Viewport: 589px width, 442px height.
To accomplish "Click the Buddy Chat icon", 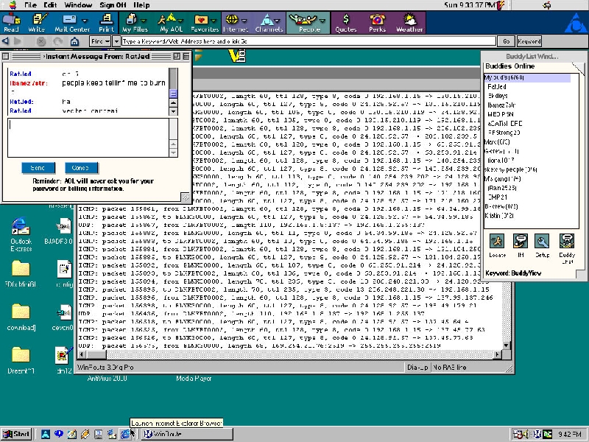I will pyautogui.click(x=566, y=245).
